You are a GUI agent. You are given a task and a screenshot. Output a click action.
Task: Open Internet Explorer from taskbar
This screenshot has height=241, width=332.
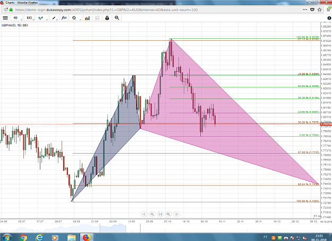[x=39, y=237]
